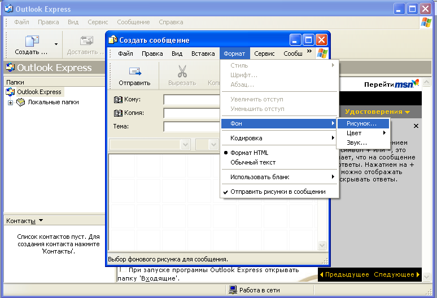Click in the Копия recipient field
The width and height of the screenshot is (437, 298).
click(x=192, y=113)
